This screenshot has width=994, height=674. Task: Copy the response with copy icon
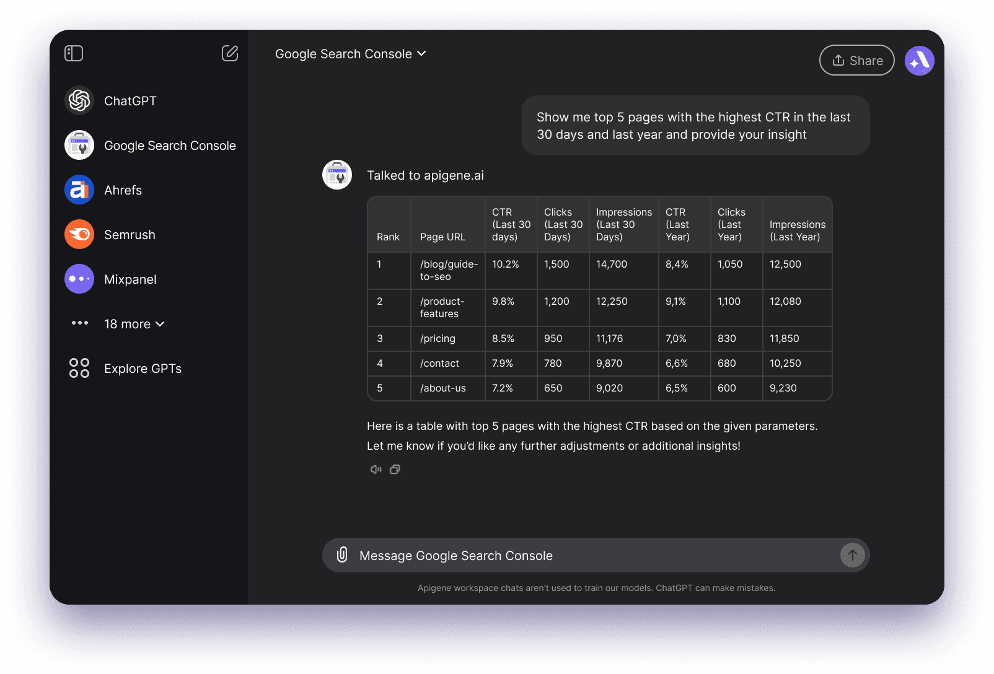click(395, 470)
